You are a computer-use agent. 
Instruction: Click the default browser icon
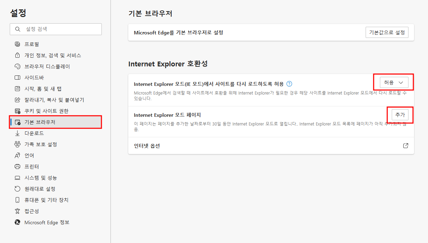(x=17, y=122)
